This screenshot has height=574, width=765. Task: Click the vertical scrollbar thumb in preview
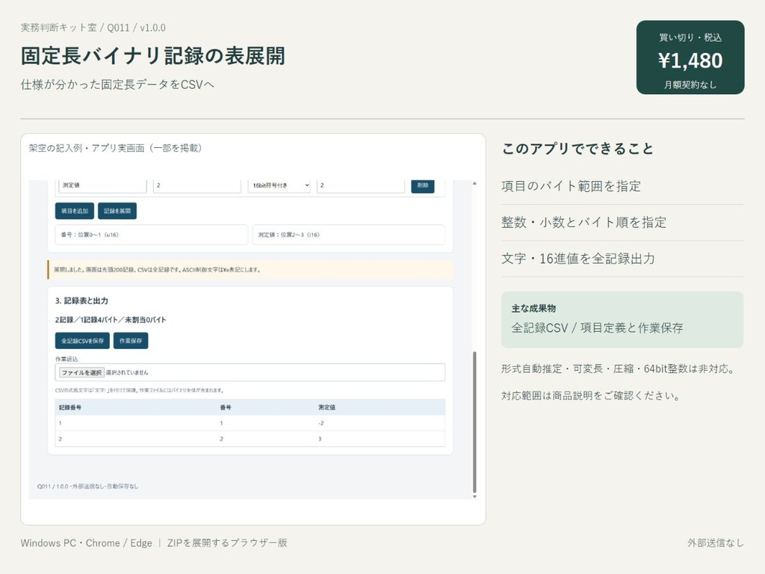pos(474,422)
